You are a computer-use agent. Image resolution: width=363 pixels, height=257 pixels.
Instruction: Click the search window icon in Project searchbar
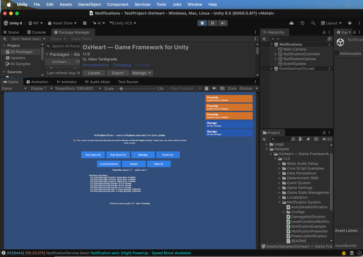click(x=293, y=139)
